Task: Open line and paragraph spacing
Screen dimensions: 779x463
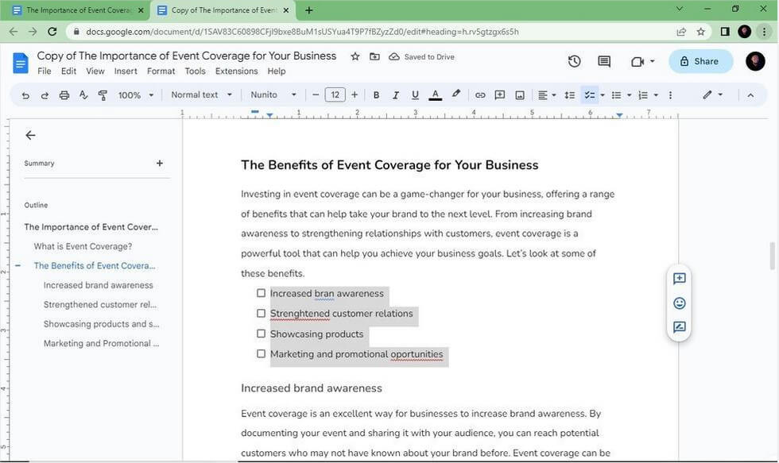Action: (570, 95)
